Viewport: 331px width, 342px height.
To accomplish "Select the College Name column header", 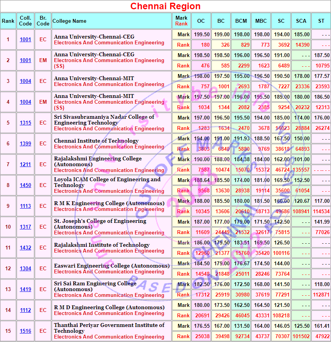I will [x=69, y=21].
